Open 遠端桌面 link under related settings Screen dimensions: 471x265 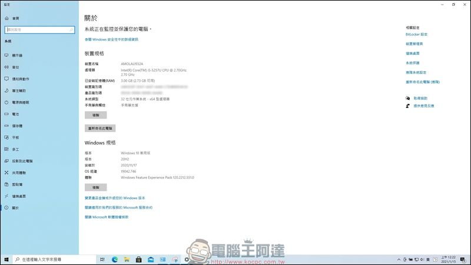413,53
